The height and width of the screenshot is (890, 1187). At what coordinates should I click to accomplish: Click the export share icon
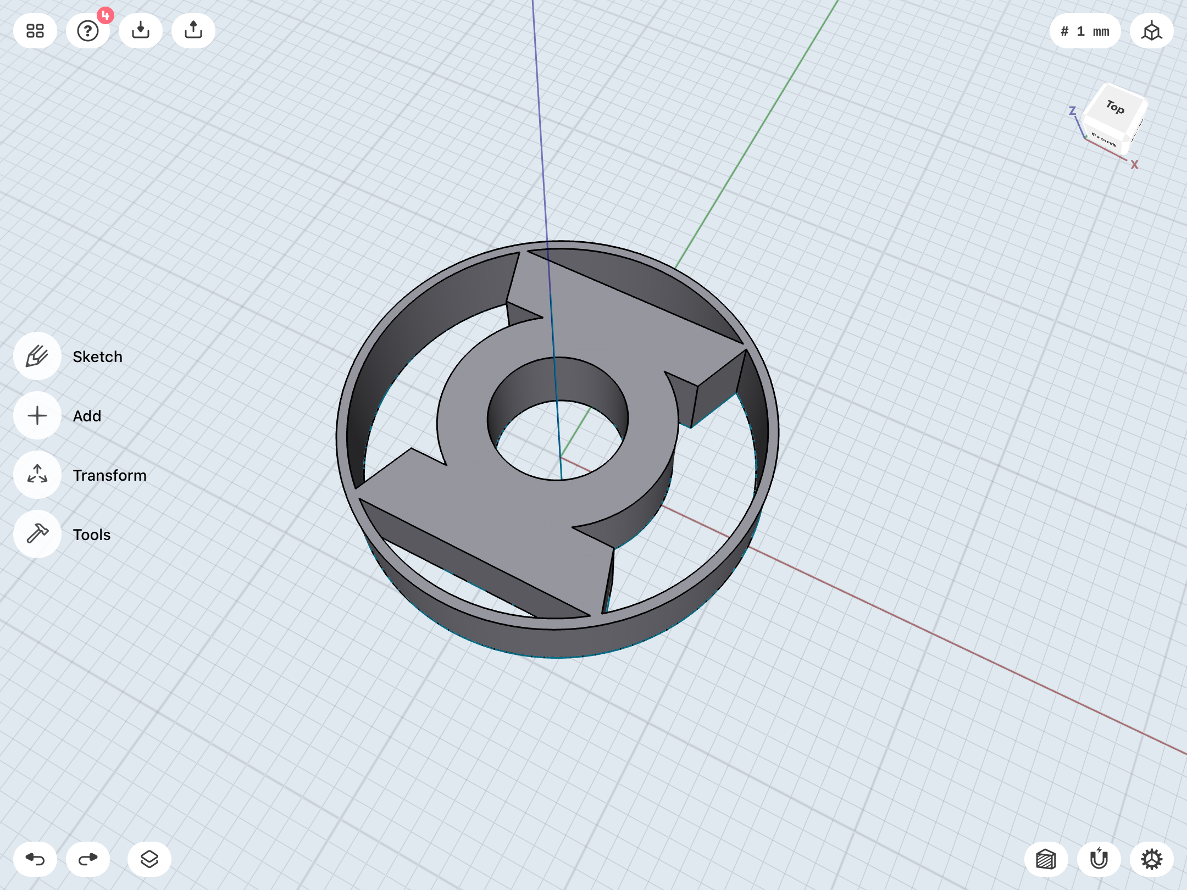[x=193, y=31]
